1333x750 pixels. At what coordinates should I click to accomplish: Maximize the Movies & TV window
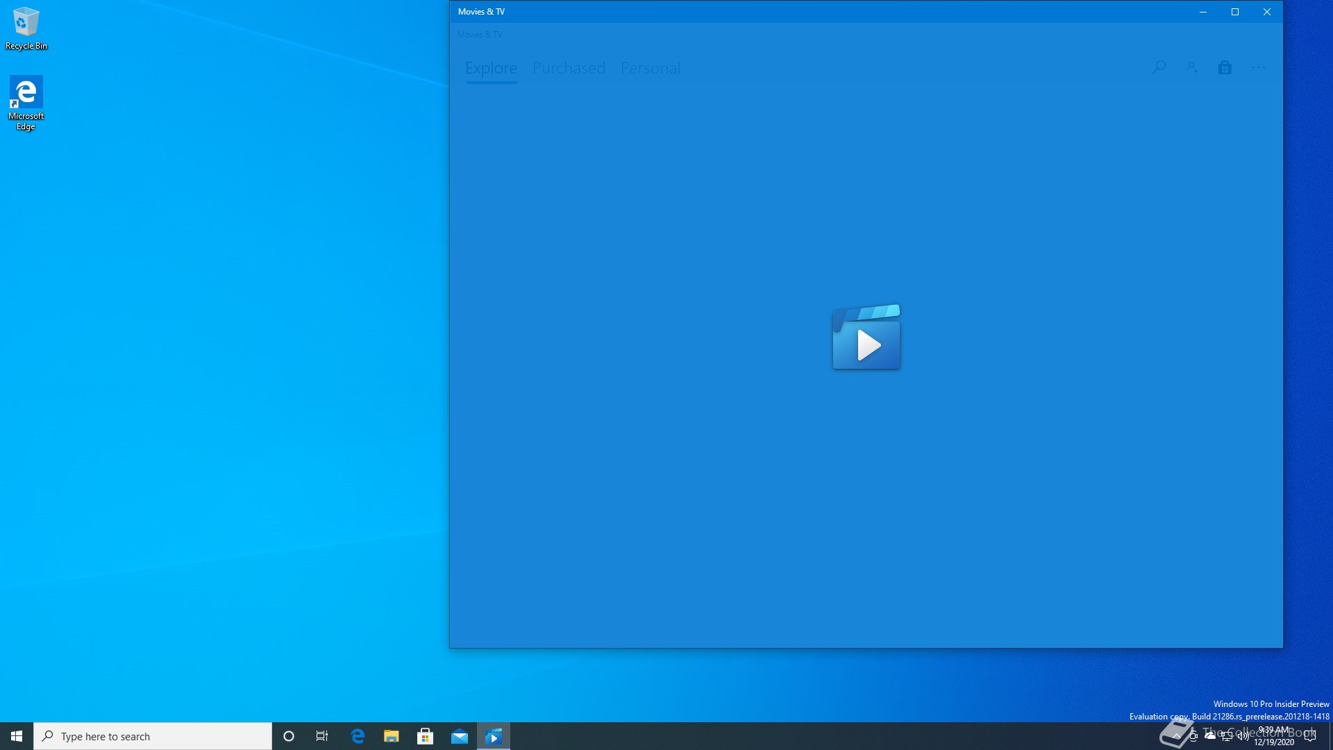click(1235, 12)
